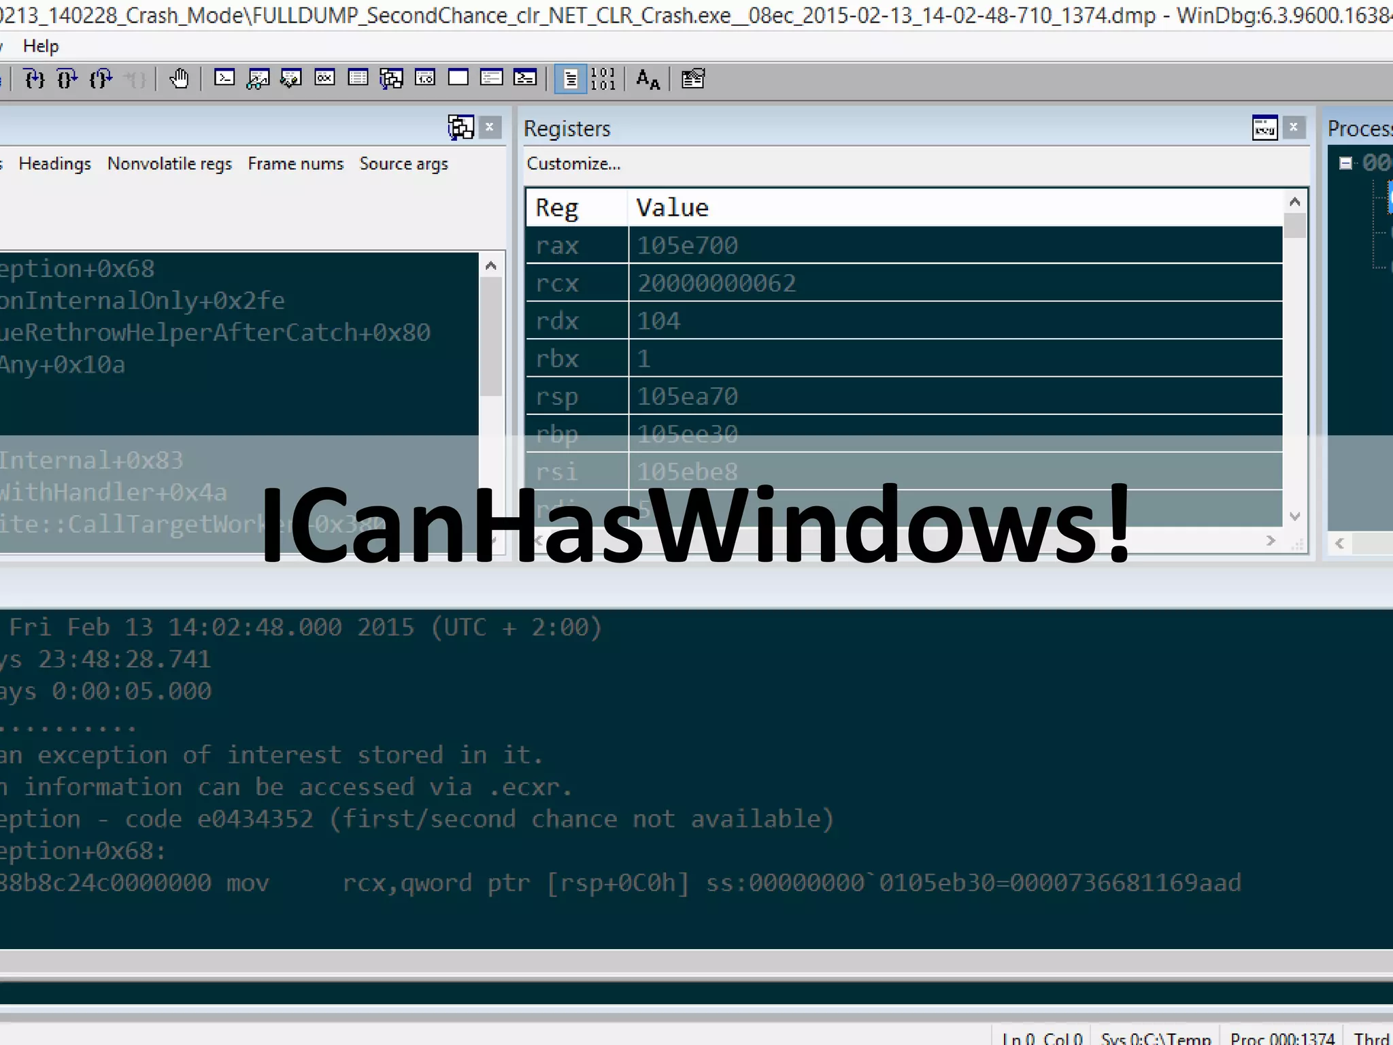Click Customize... in Registers panel
This screenshot has width=1393, height=1045.
[573, 164]
